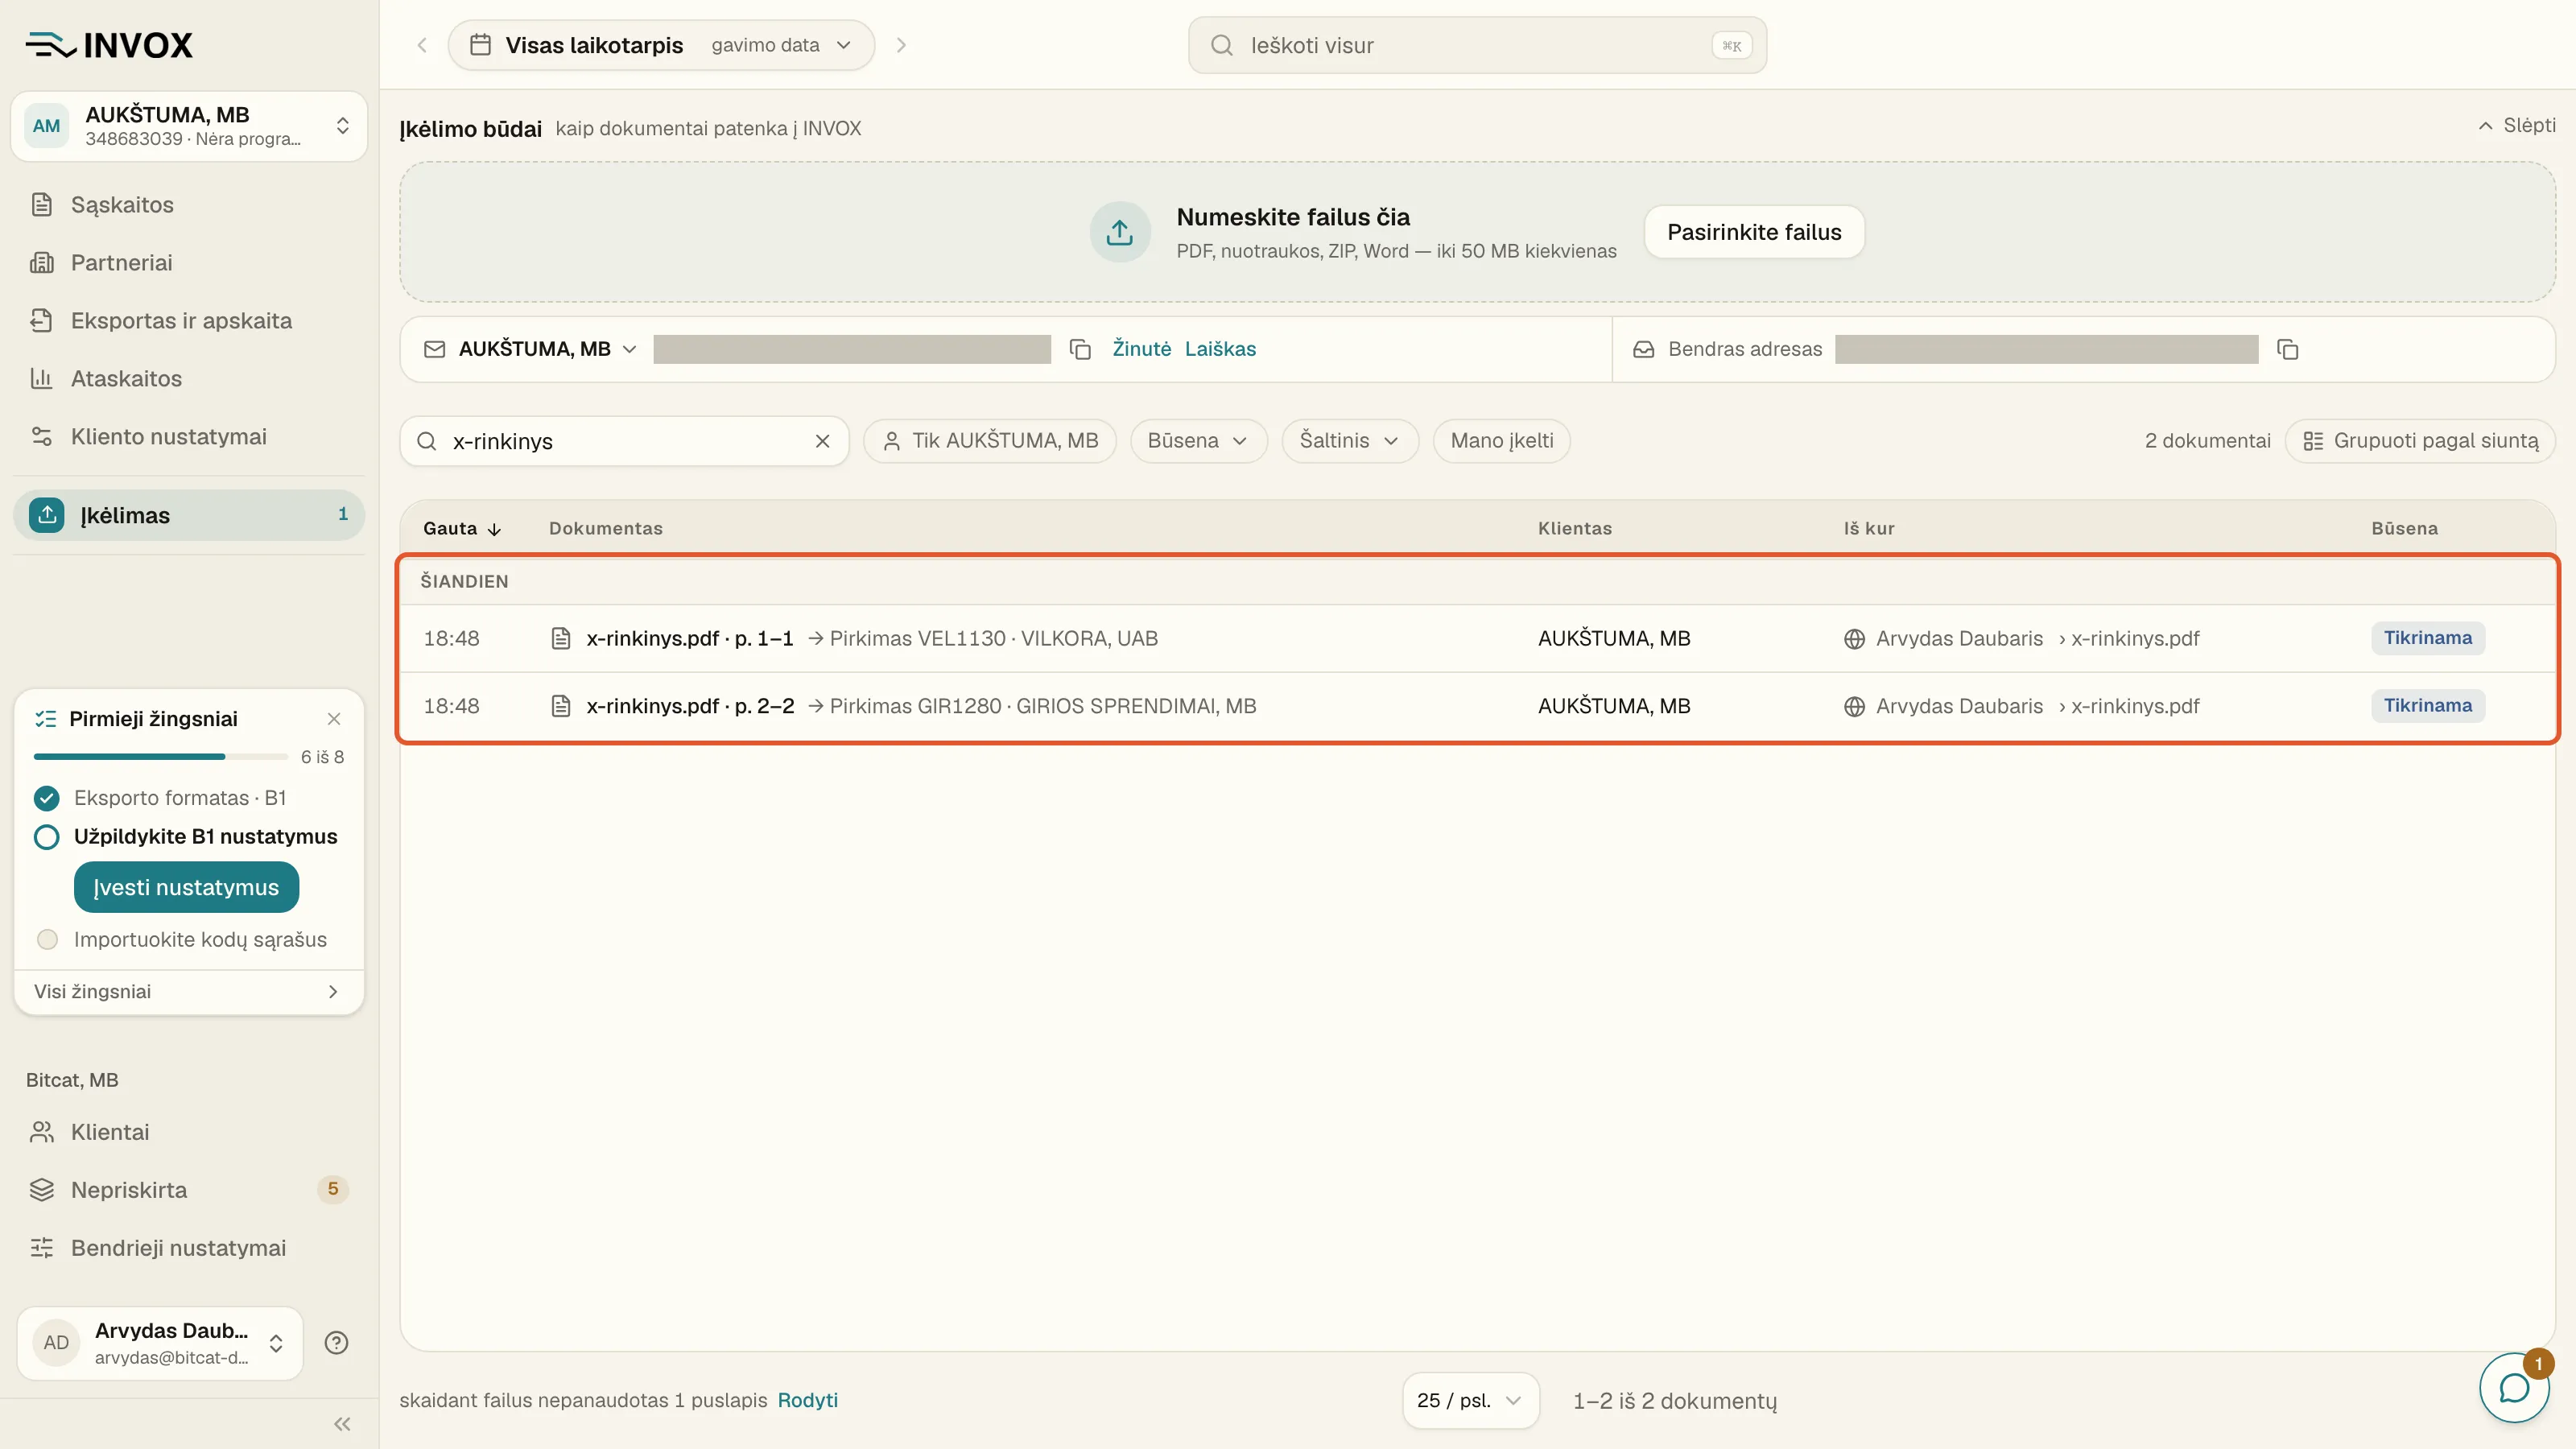
Task: Open Partneriai in sidebar
Action: point(121,263)
